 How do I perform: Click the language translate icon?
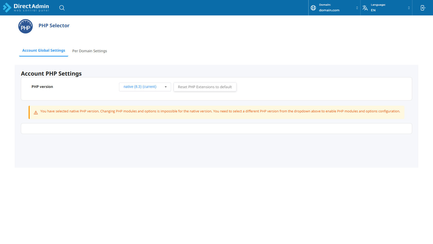[365, 8]
